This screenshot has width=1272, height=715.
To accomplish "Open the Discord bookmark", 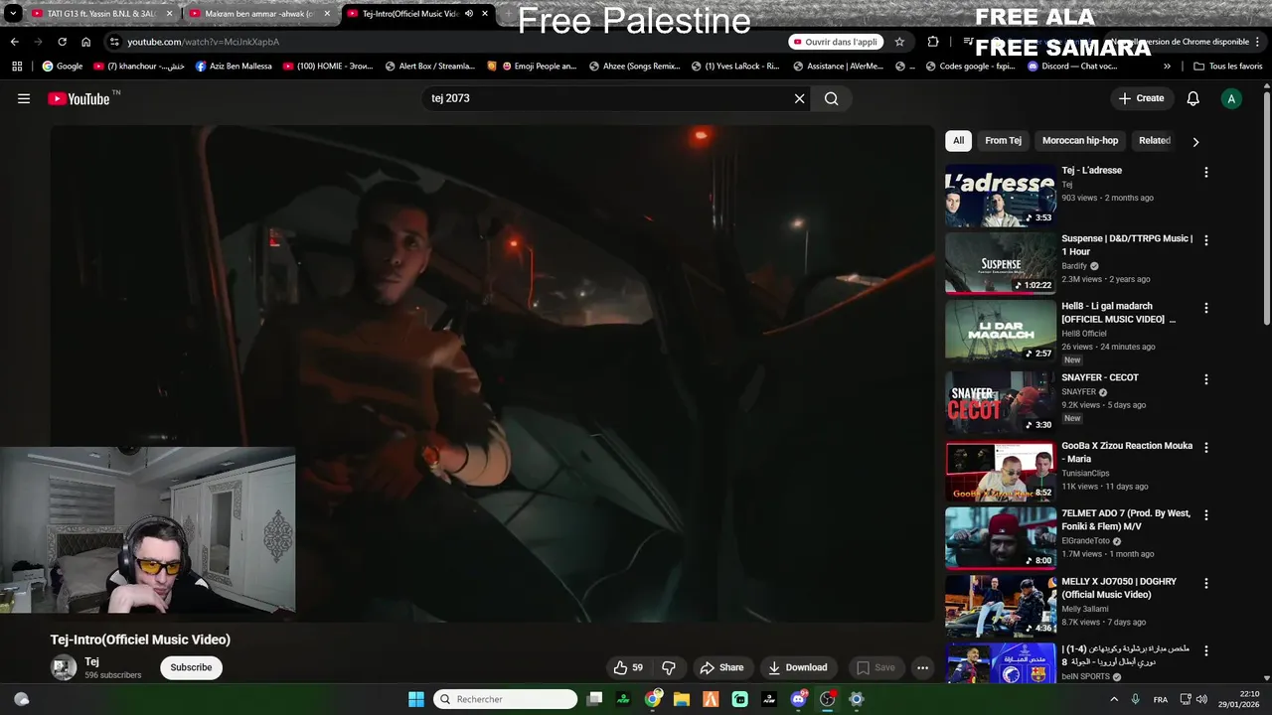I will tap(1072, 67).
